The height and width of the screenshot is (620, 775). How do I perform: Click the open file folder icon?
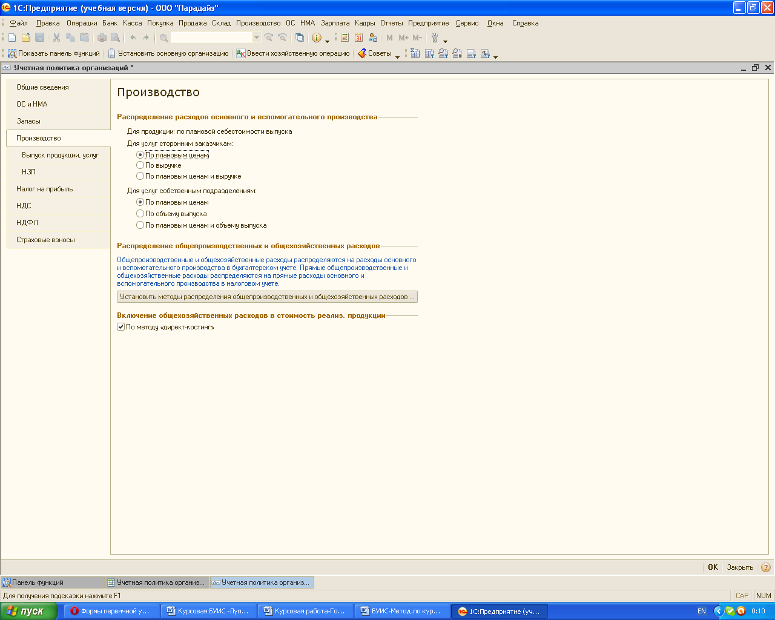(26, 38)
